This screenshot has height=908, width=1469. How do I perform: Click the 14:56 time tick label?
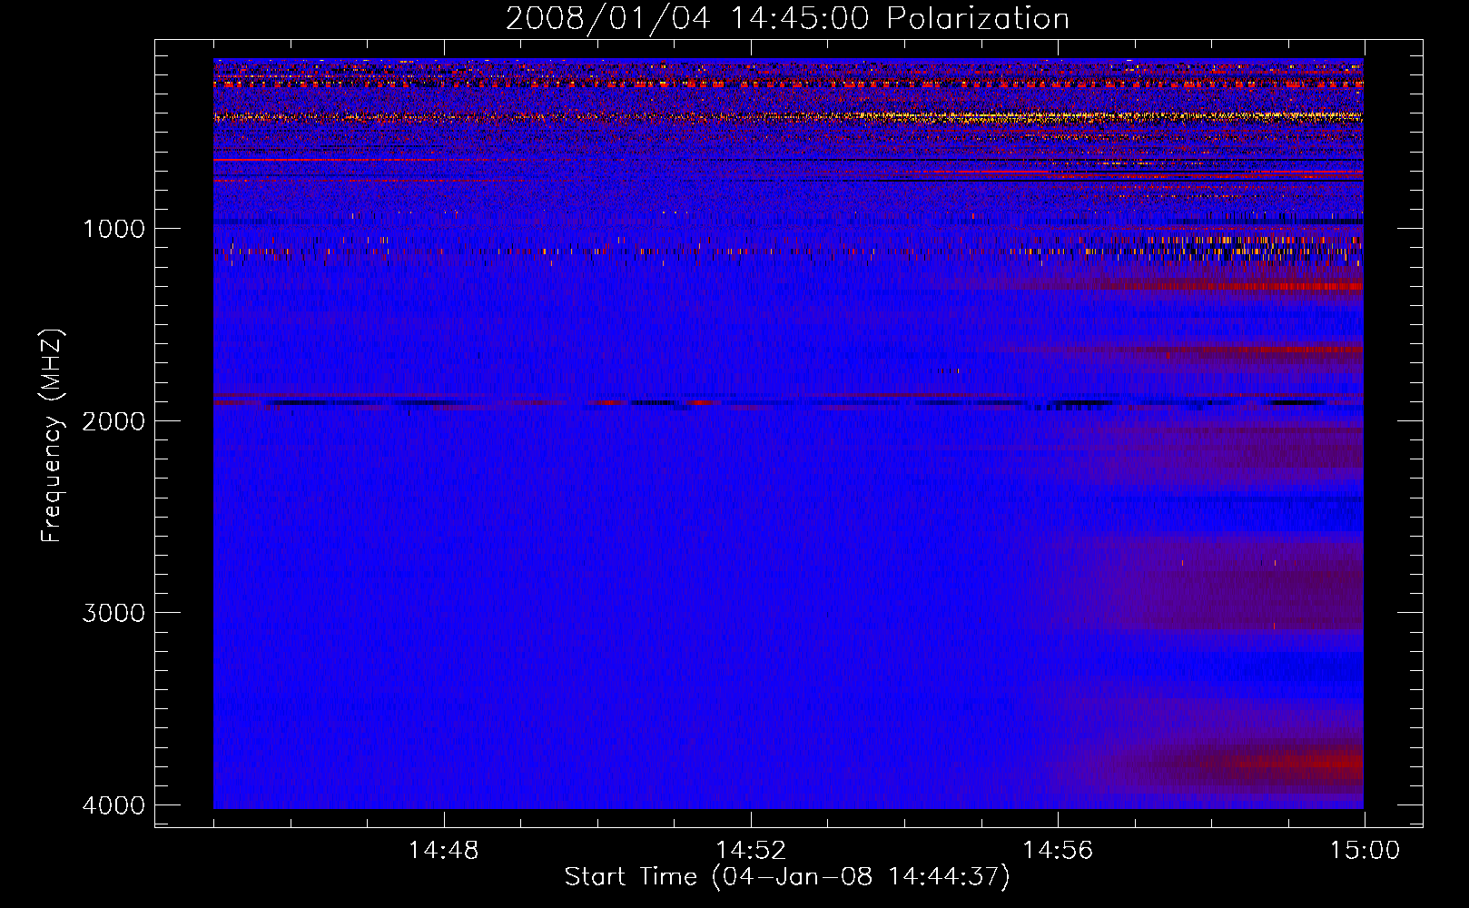tap(1058, 851)
